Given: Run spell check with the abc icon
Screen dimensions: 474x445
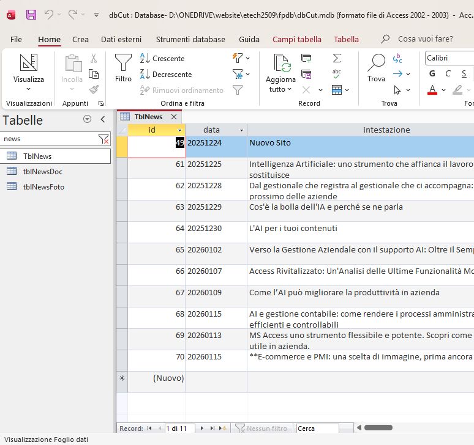Looking at the screenshot, I should (x=336, y=74).
